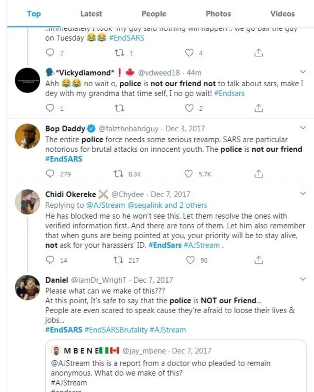Image resolution: width=314 pixels, height=392 pixels.
Task: Like Chidi Okereke's tweet with 96 likes
Action: click(189, 260)
